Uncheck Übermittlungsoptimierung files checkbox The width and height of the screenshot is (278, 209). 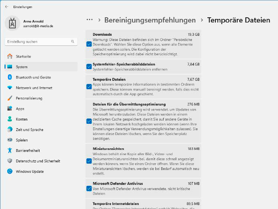[89, 121]
